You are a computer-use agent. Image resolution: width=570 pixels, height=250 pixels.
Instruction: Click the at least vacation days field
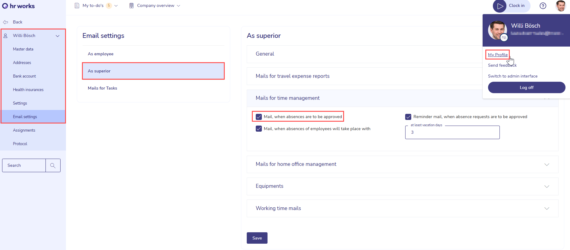(452, 133)
